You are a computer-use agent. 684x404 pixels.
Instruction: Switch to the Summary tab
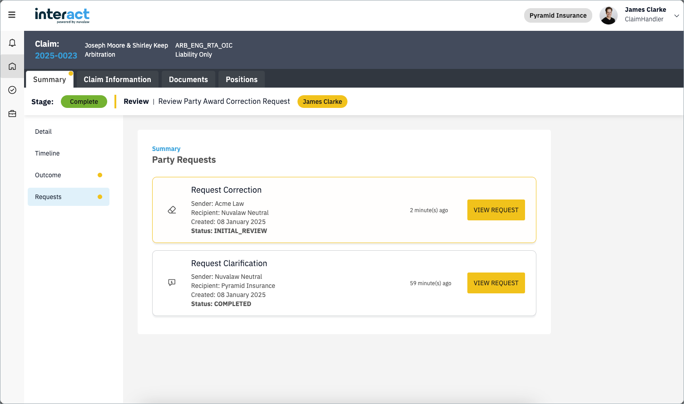50,79
